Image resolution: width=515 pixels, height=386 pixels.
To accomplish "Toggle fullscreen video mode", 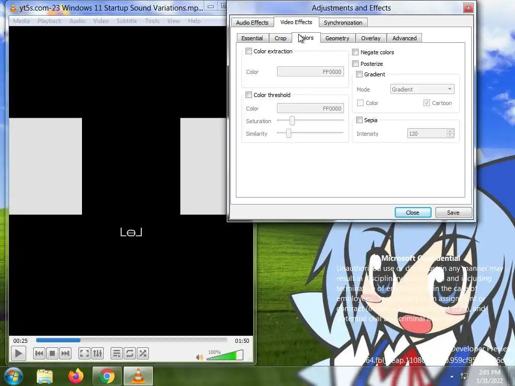I will tap(84, 353).
